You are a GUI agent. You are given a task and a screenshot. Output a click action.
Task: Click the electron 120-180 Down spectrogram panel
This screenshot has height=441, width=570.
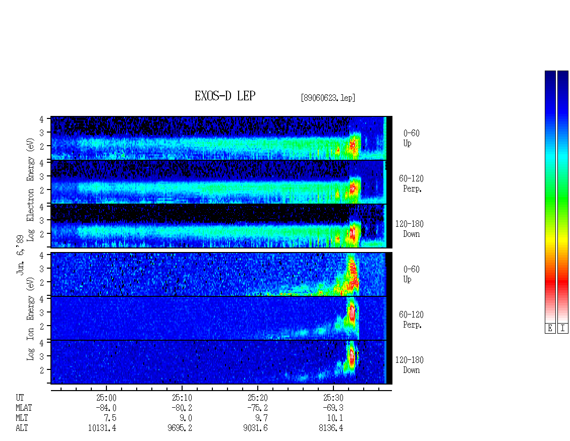click(221, 226)
